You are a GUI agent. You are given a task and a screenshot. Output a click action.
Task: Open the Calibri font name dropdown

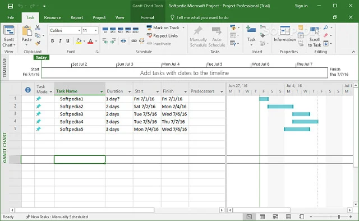pos(79,30)
